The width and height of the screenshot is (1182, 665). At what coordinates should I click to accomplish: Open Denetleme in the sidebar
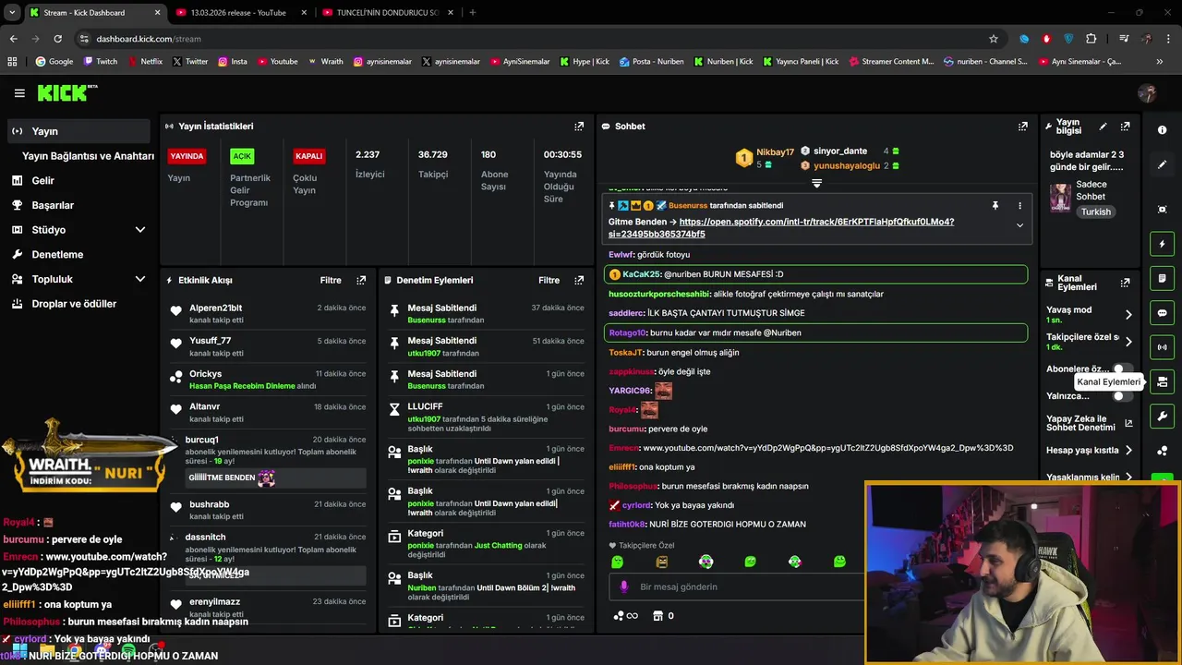57,254
